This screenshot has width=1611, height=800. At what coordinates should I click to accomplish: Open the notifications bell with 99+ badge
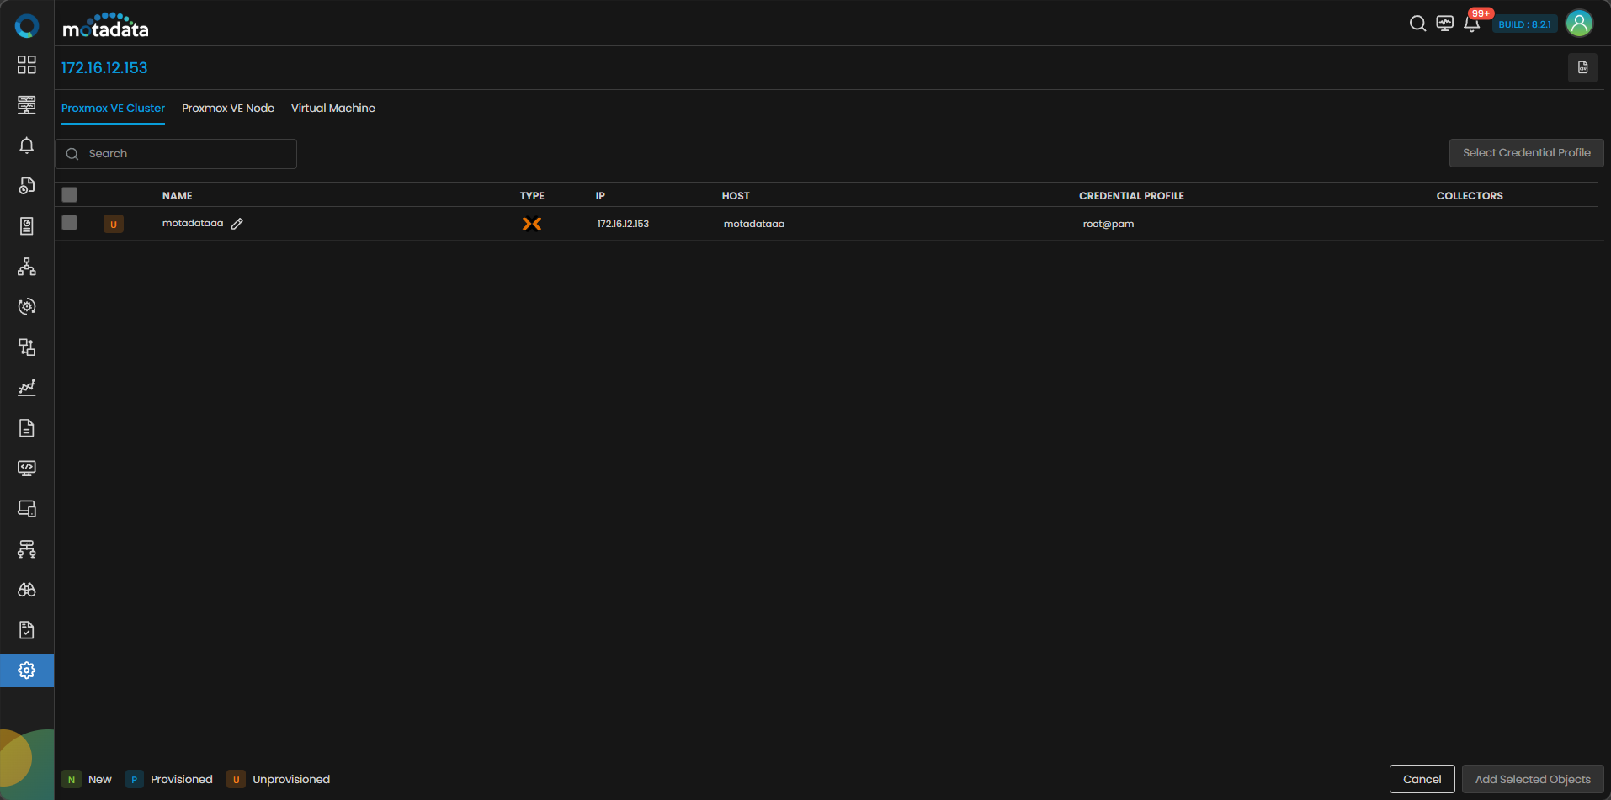click(x=1472, y=24)
